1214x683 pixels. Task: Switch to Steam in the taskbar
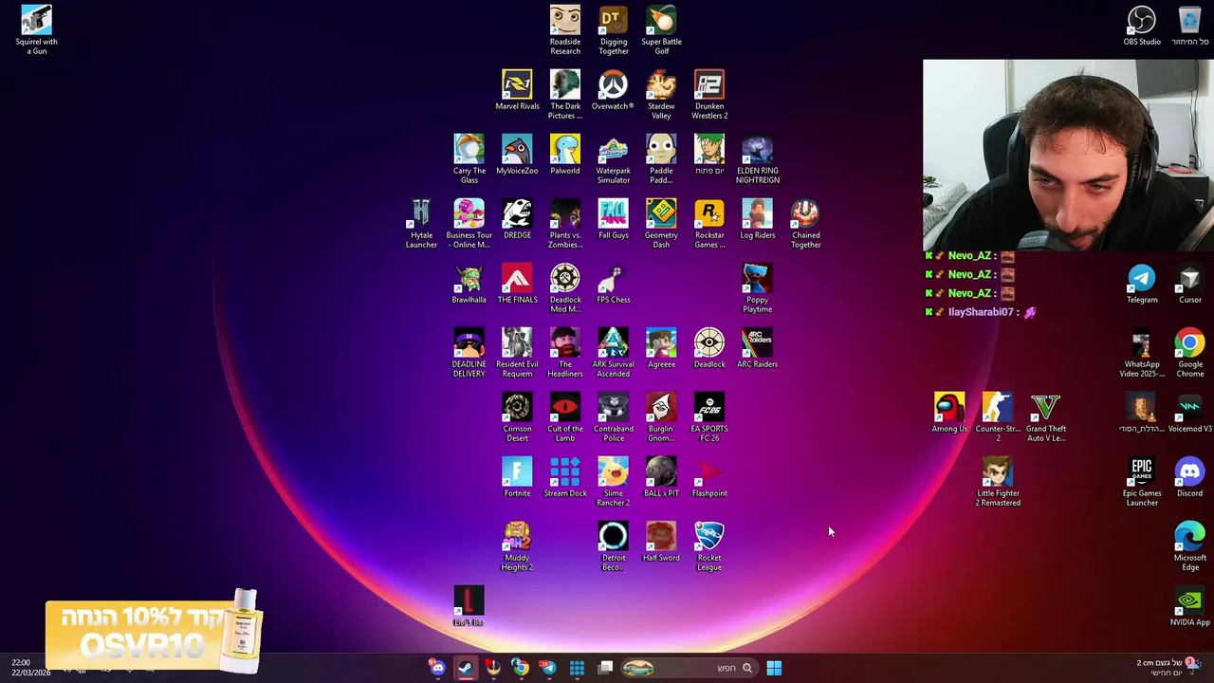pos(466,668)
